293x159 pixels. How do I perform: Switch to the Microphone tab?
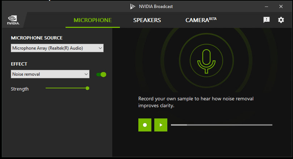pos(93,20)
